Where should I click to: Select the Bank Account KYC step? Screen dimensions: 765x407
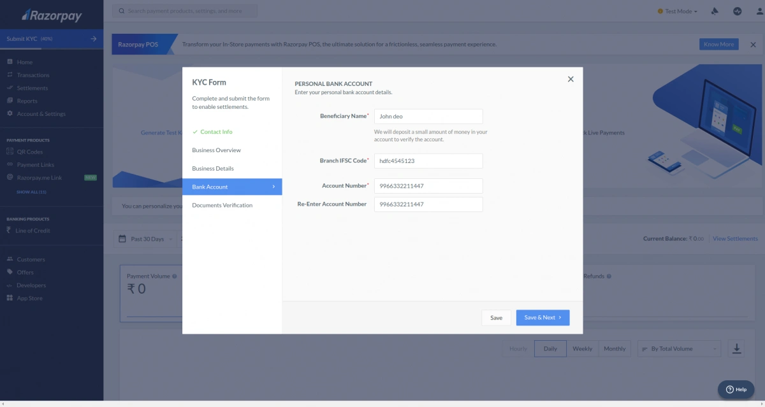[210, 187]
